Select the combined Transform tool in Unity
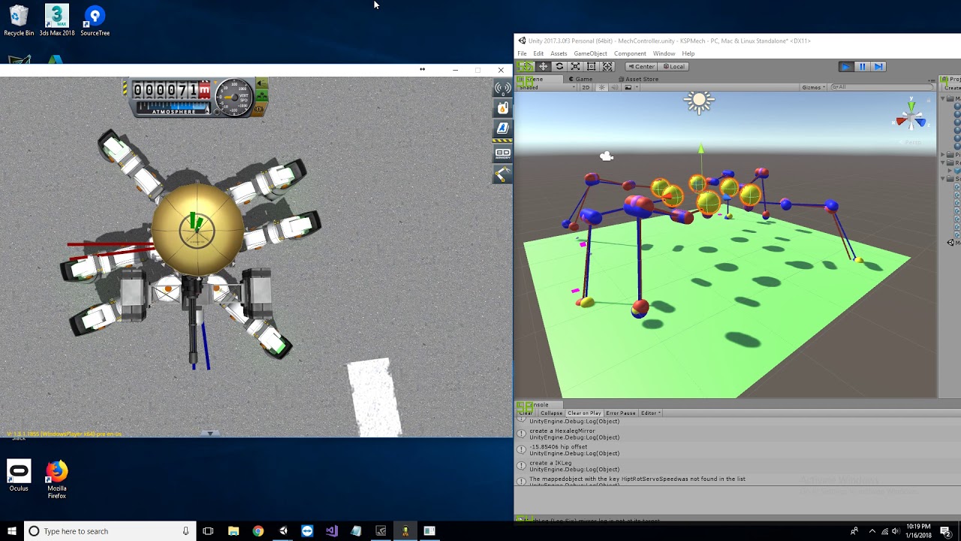 click(607, 66)
